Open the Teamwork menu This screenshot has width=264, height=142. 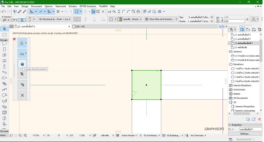tap(61, 6)
